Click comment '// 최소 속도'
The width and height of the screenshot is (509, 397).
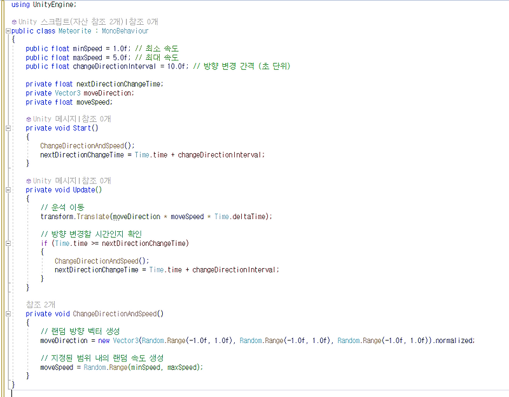pos(157,49)
